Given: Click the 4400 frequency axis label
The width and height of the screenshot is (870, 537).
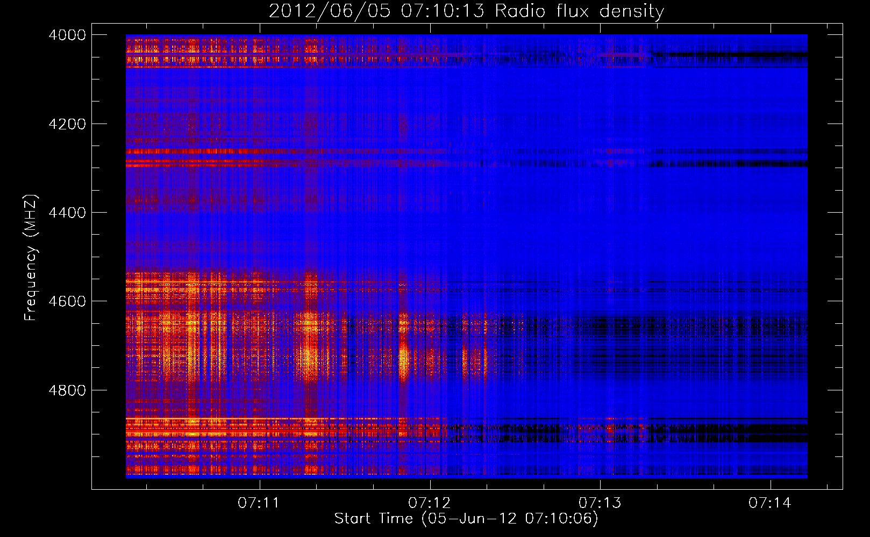Looking at the screenshot, I should [x=67, y=213].
